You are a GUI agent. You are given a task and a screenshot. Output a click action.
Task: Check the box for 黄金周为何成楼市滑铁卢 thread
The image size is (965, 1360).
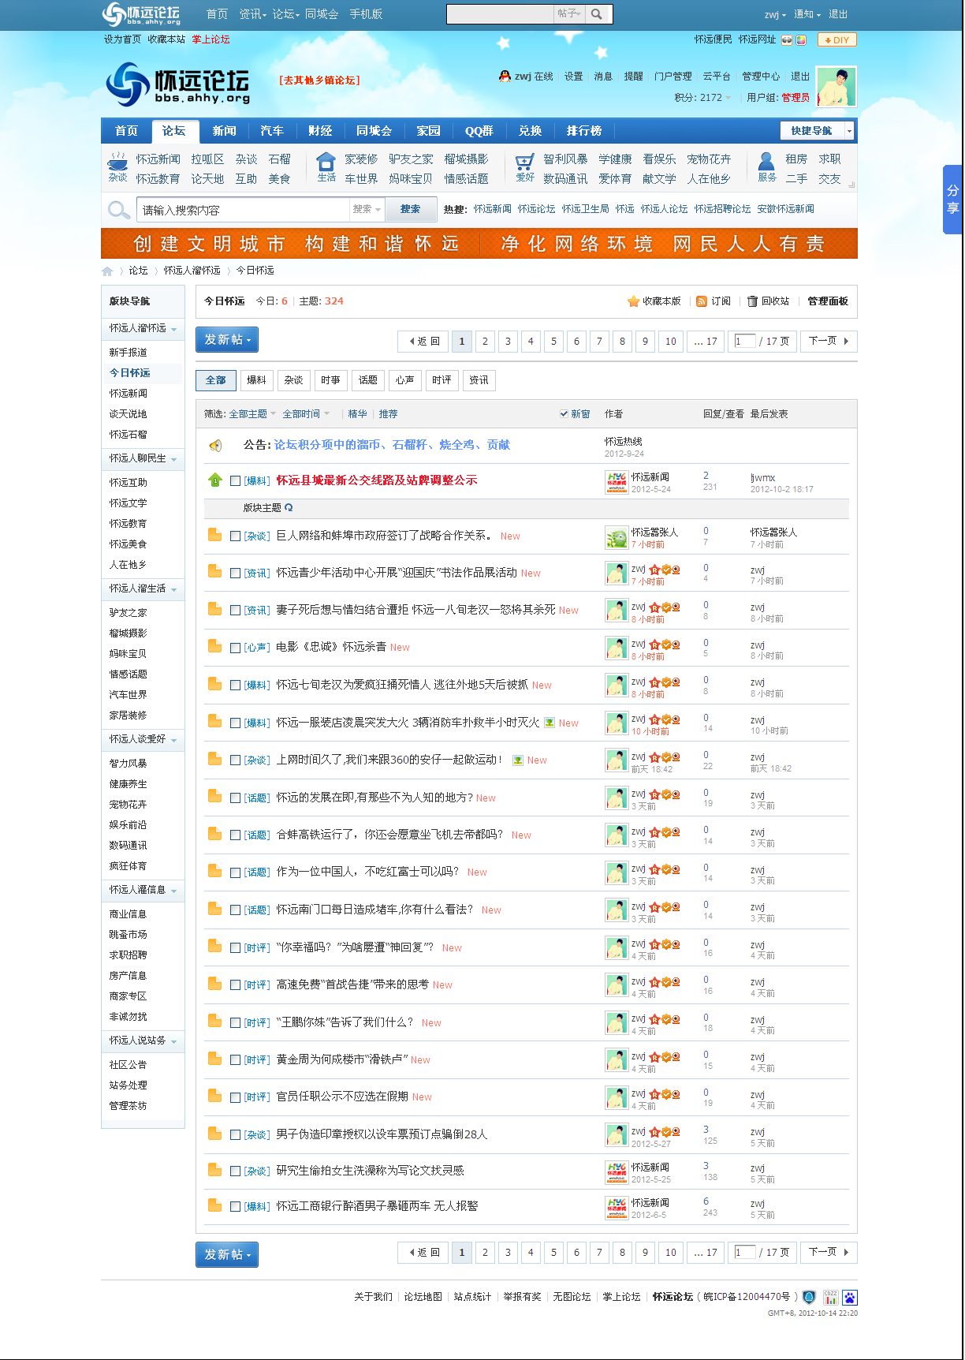(235, 1059)
